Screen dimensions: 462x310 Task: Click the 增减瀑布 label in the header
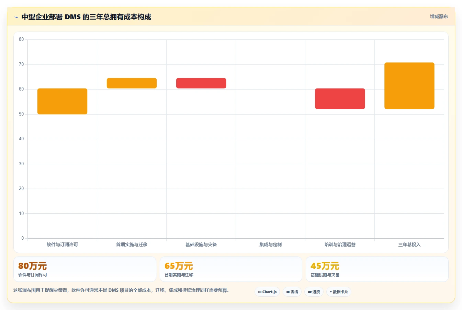[x=439, y=16]
